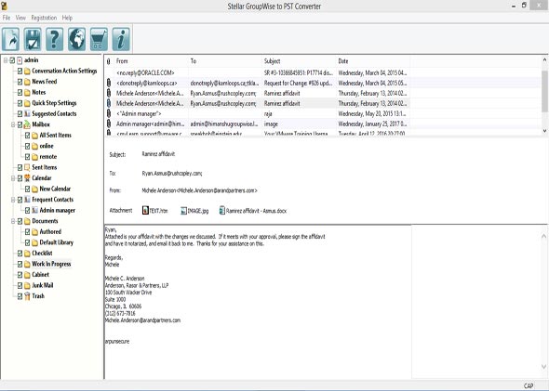The image size is (549, 391).
Task: Open the help question mark icon
Action: tap(55, 39)
